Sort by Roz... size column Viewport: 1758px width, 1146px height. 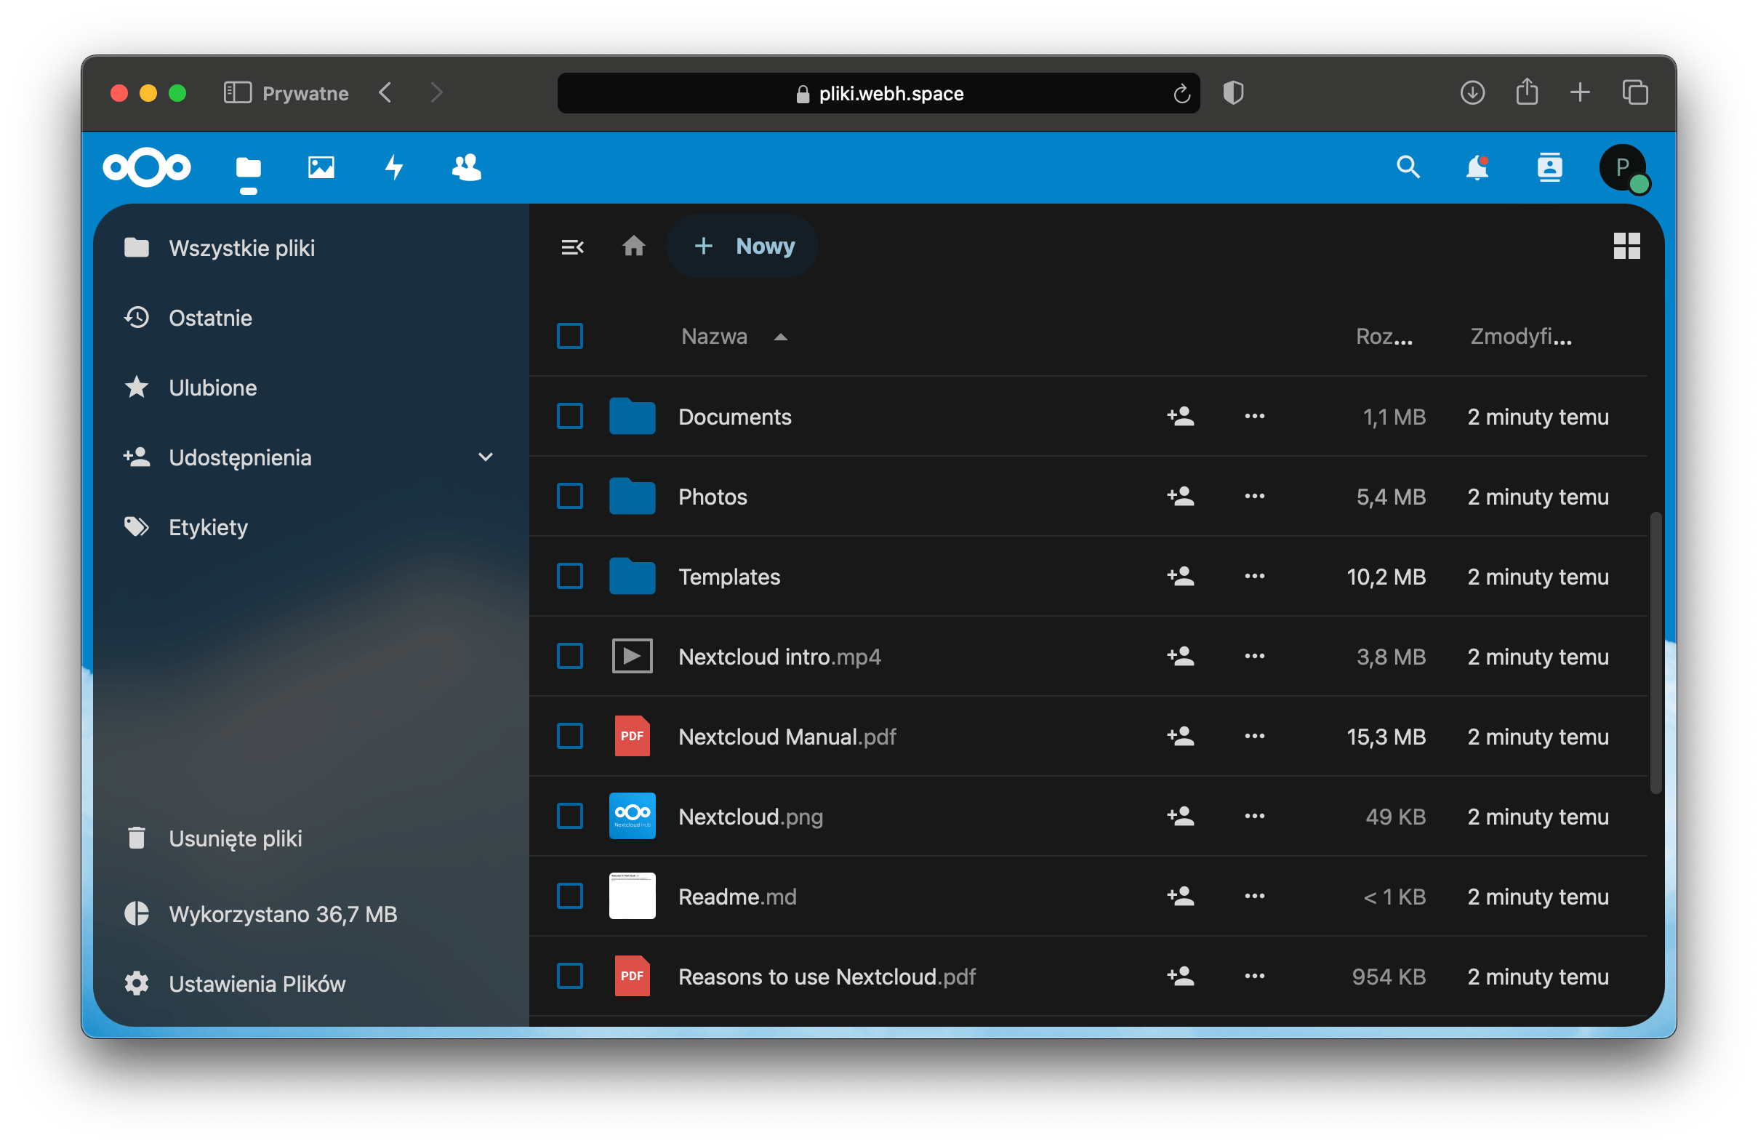click(x=1384, y=337)
